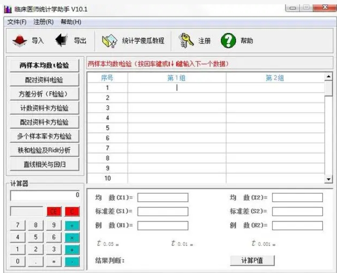Select 直线相关与回归
Image resolution: width=337 pixels, height=273 pixels.
[x=44, y=165]
